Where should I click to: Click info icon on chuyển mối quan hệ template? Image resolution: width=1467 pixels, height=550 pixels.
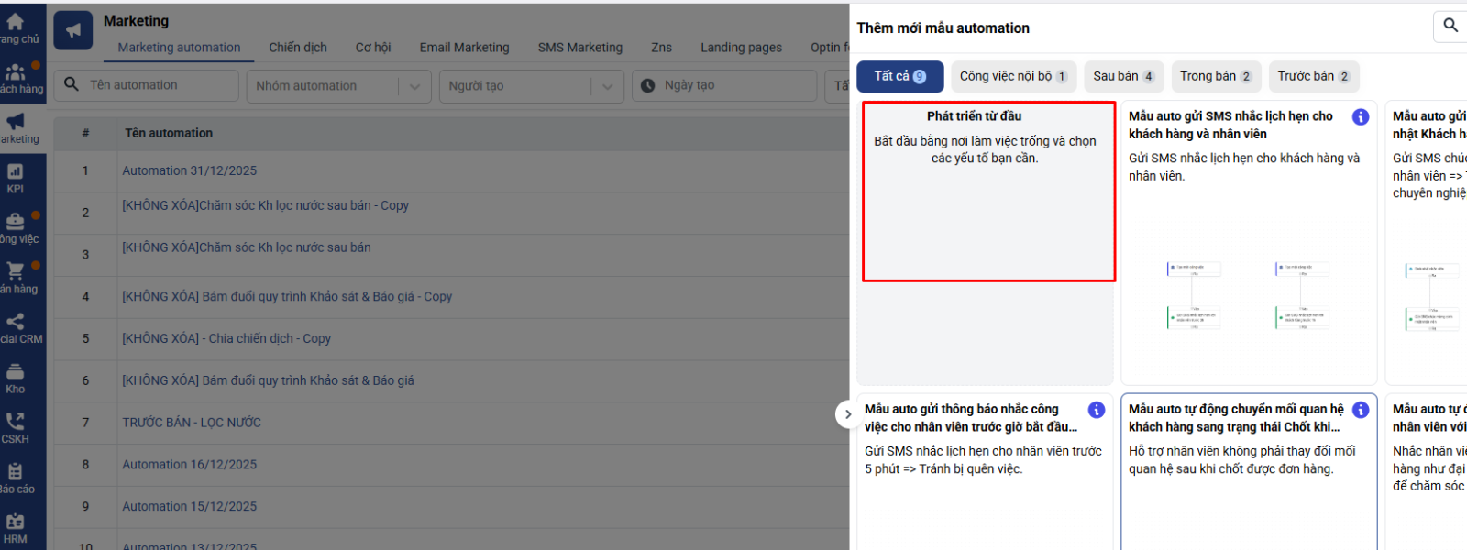(1361, 410)
